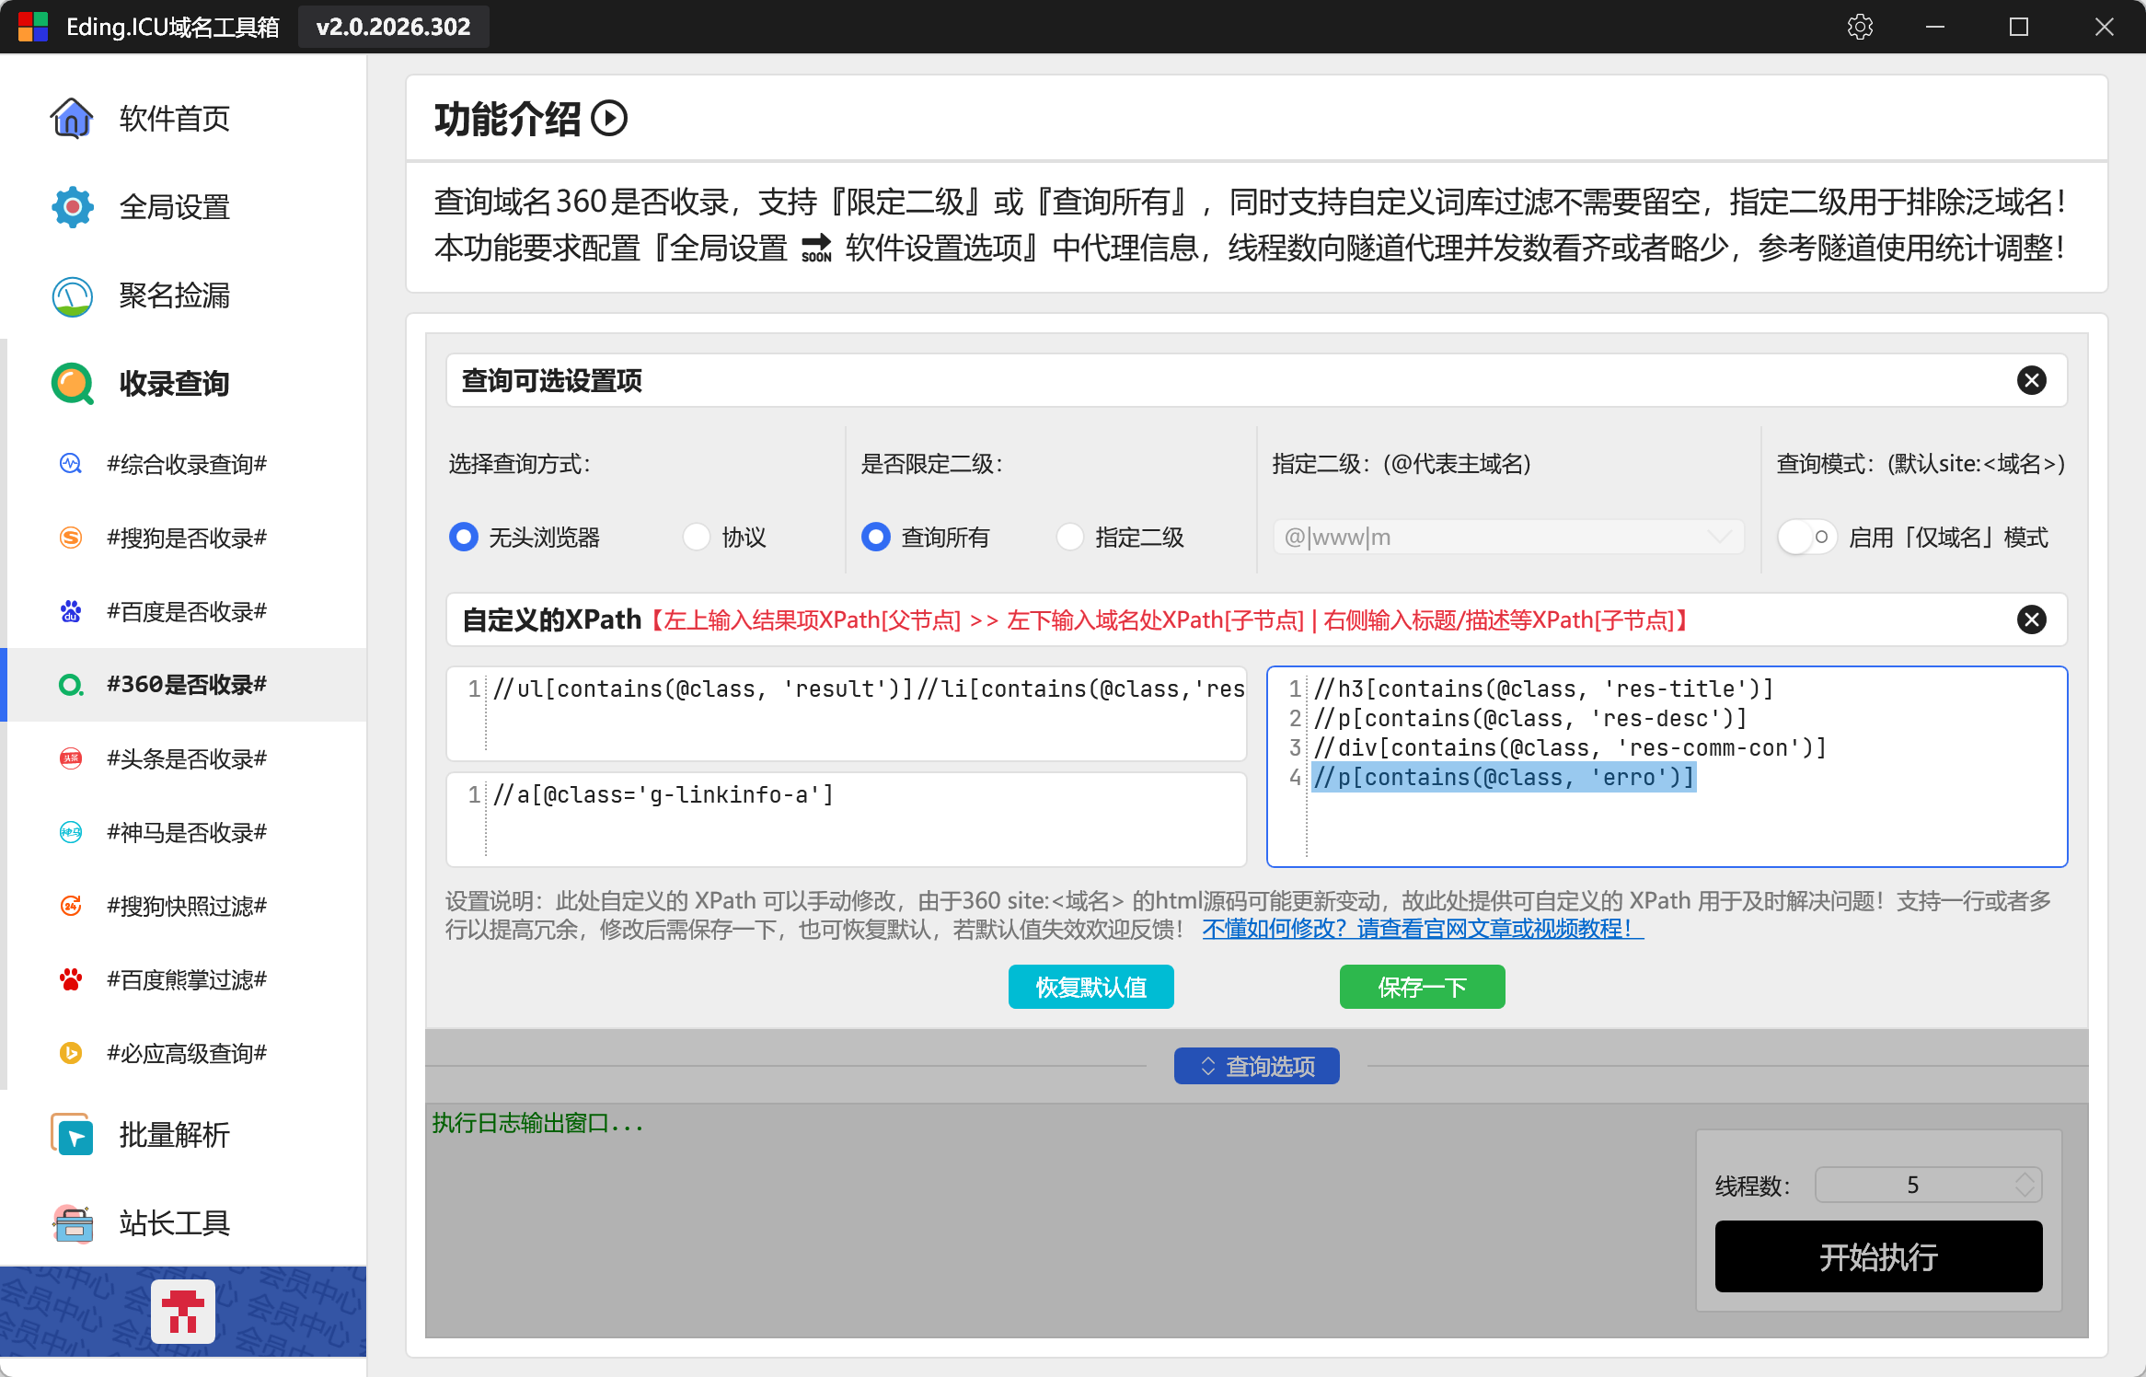The image size is (2146, 1377).
Task: Collapse the 查询选项 expander button
Action: click(1256, 1066)
